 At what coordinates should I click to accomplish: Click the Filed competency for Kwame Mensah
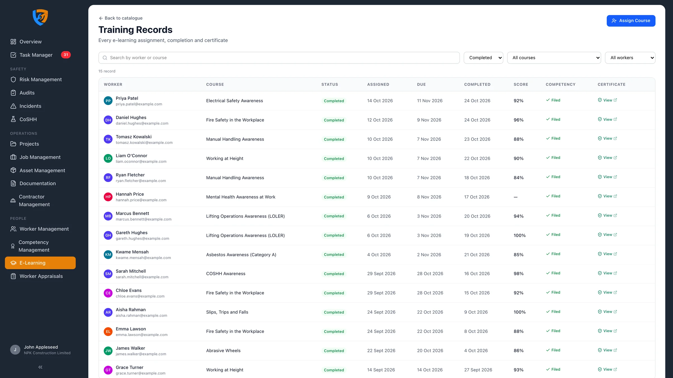point(553,254)
